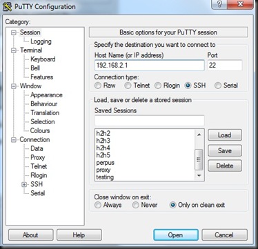Click the Host Name input field
Screen dimensions: 258x249
pyautogui.click(x=150, y=66)
